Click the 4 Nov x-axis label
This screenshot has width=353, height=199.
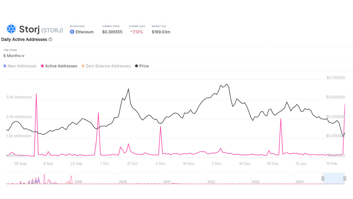click(x=160, y=163)
